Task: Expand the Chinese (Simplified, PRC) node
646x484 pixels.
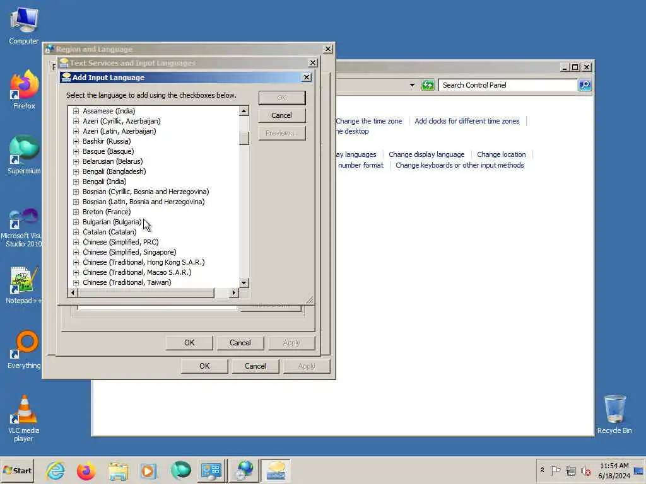Action: (76, 242)
